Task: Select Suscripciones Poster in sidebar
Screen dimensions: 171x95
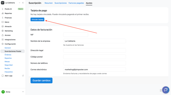Action: click(13, 51)
